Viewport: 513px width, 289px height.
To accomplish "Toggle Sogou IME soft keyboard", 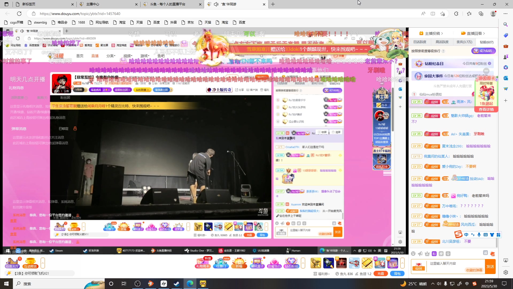I will (x=485, y=235).
